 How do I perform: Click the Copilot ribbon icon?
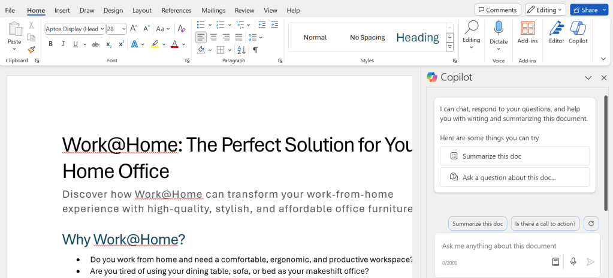pyautogui.click(x=578, y=32)
